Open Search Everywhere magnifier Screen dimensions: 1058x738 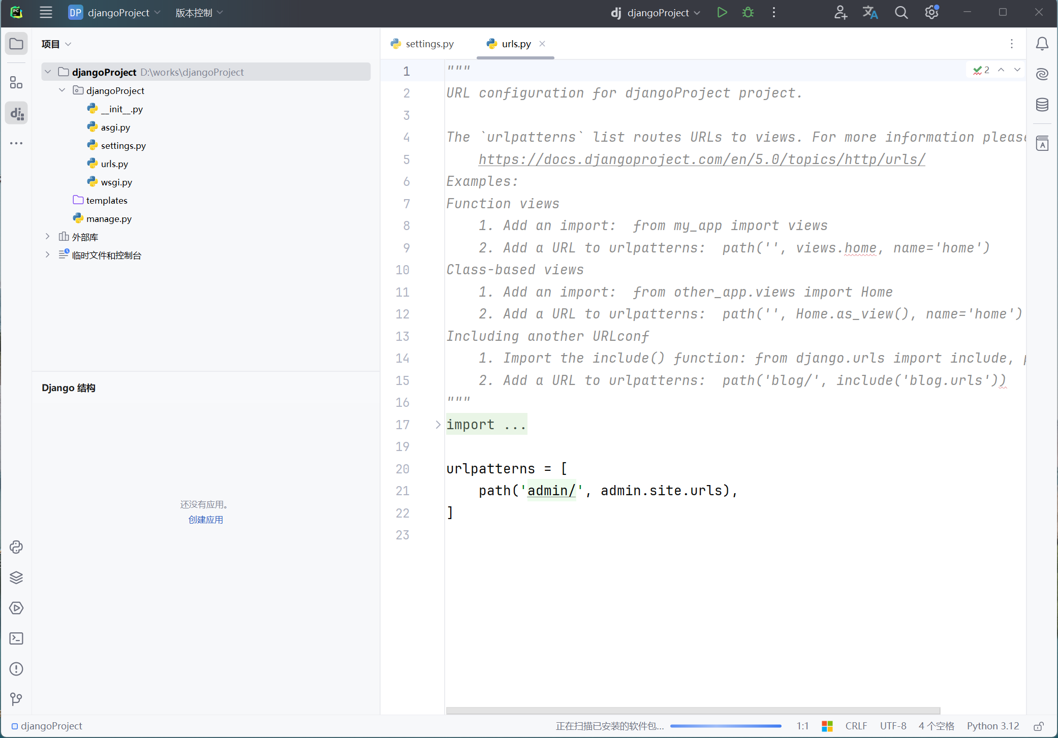click(x=901, y=13)
